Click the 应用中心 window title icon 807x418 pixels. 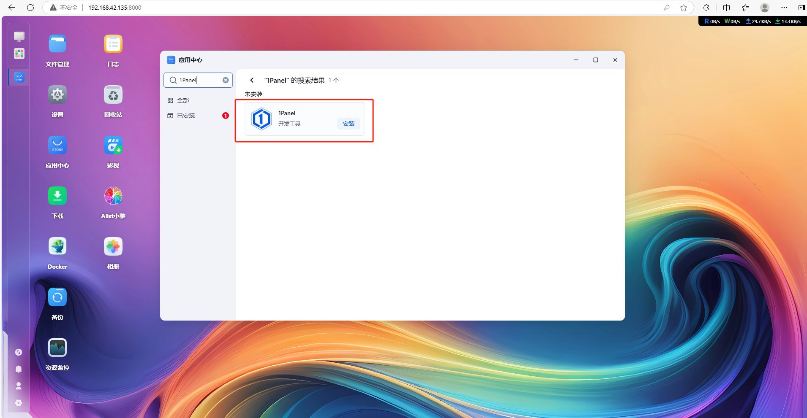tap(171, 60)
